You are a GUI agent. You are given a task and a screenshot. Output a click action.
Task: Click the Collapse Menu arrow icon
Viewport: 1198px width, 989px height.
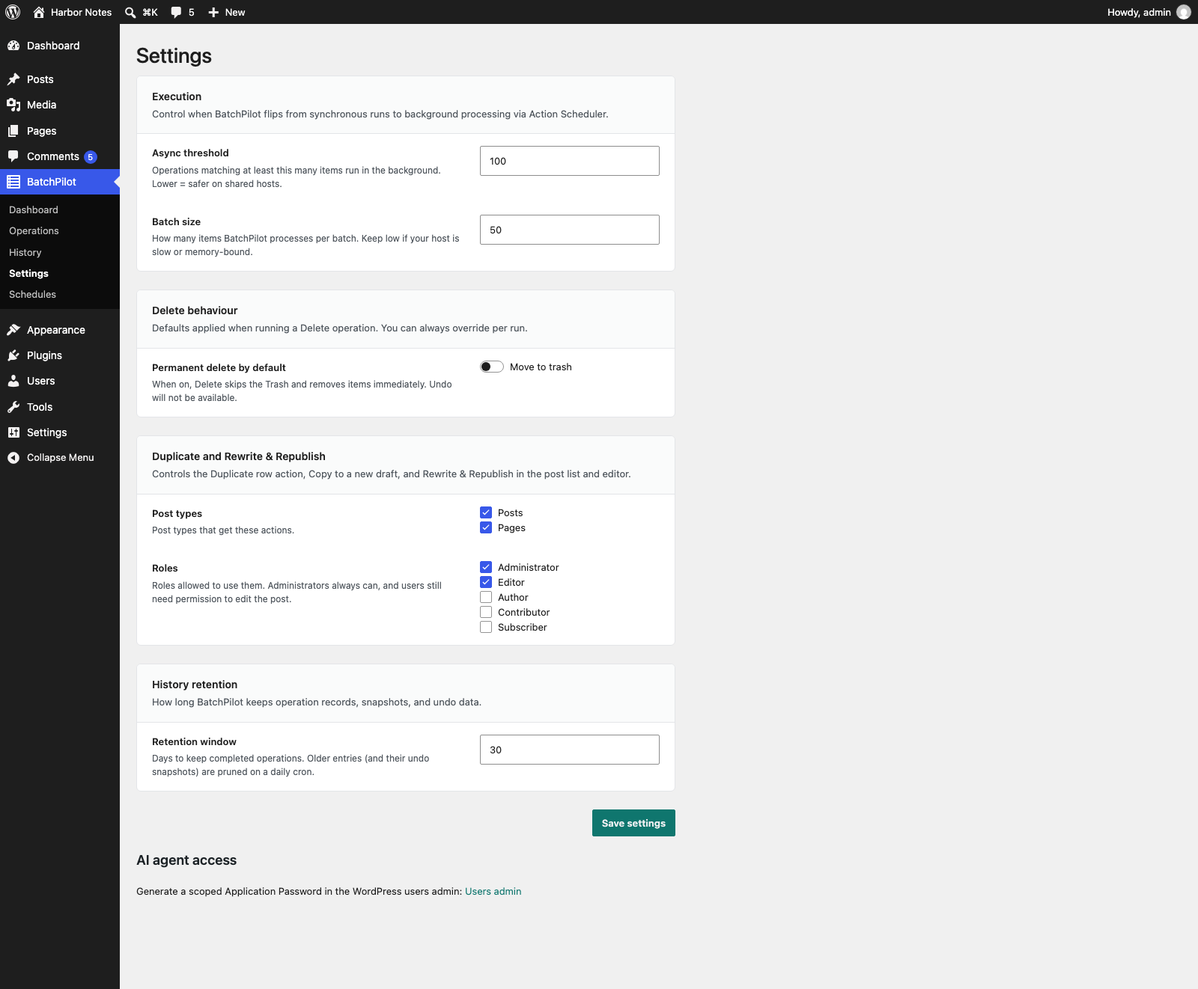(x=13, y=458)
